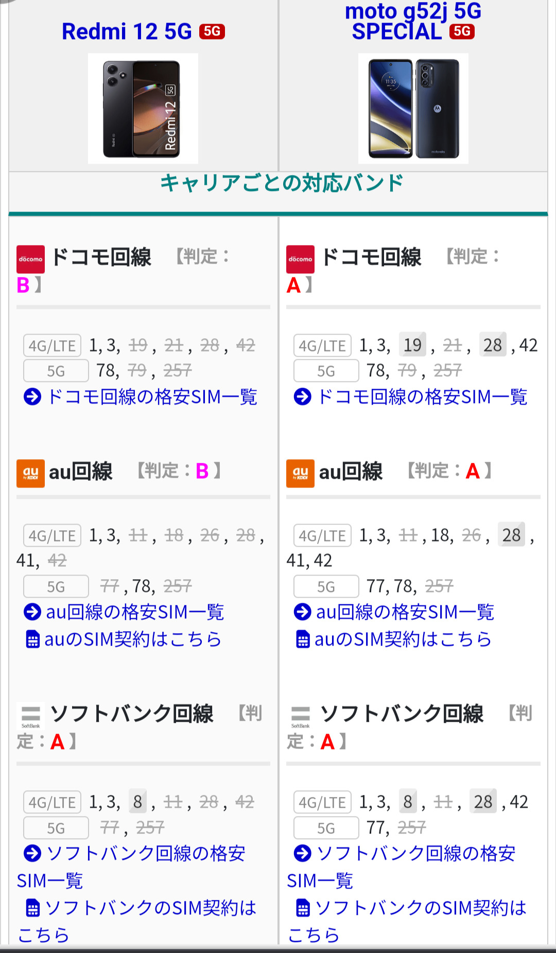
Task: Click the Redmi 12 5G phone image
Action: tap(143, 109)
